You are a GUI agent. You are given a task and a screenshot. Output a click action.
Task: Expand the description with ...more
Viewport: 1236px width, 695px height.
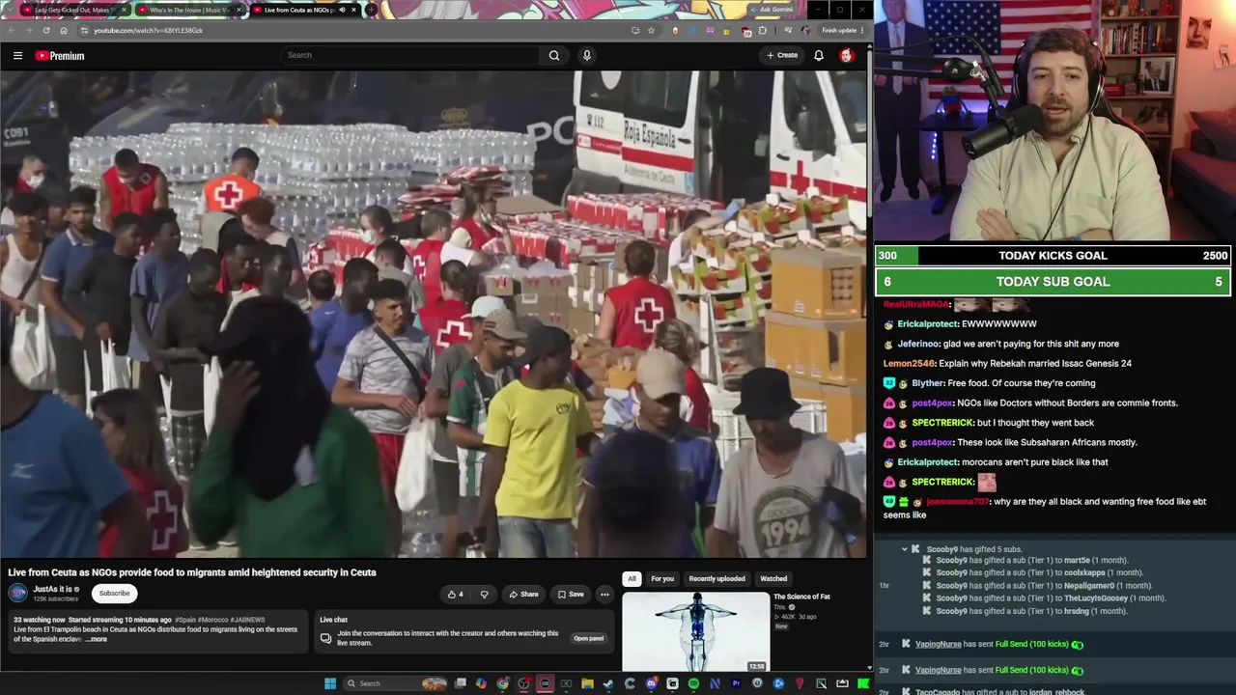click(x=96, y=639)
